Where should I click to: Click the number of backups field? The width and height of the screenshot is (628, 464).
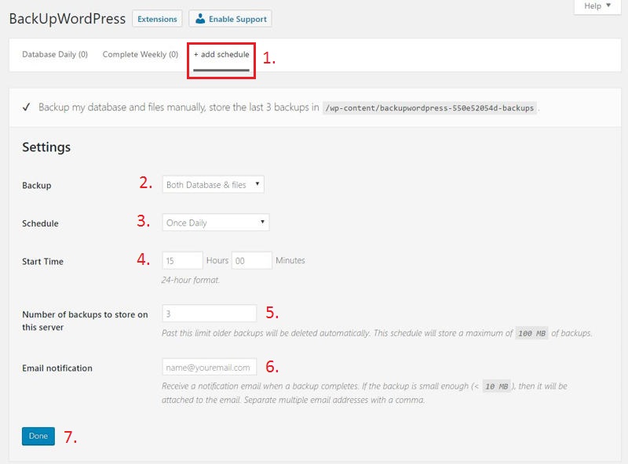pos(209,314)
